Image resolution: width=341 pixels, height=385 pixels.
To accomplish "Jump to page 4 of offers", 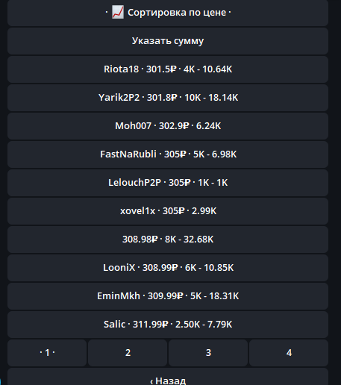I will point(289,353).
